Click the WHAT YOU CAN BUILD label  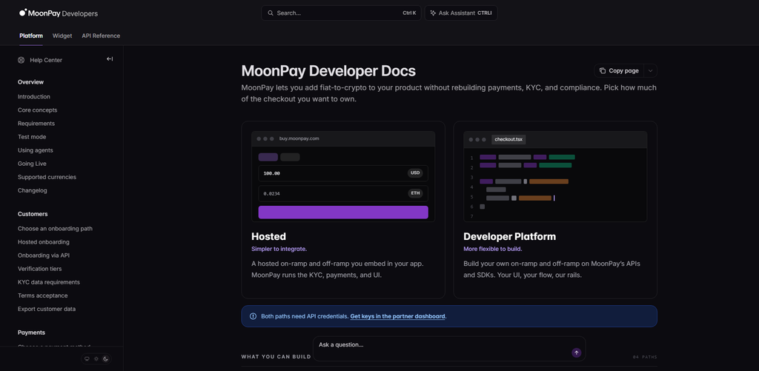coord(276,357)
